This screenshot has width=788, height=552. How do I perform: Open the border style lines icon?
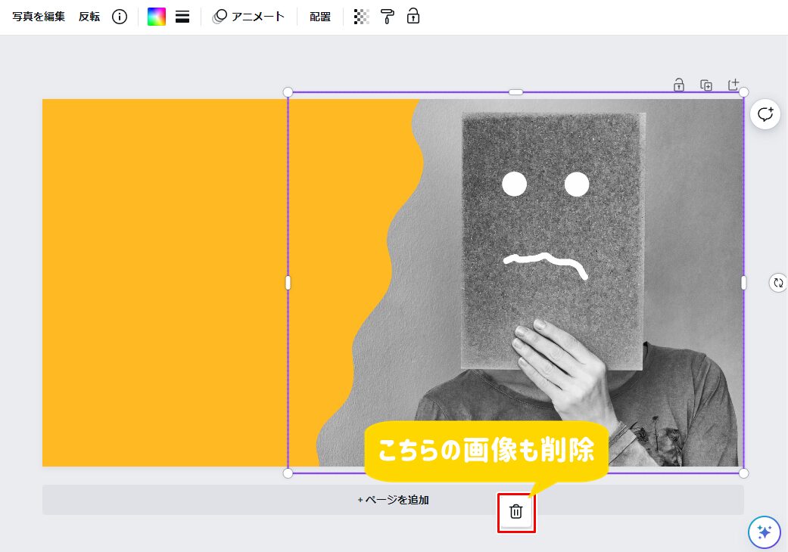(182, 17)
